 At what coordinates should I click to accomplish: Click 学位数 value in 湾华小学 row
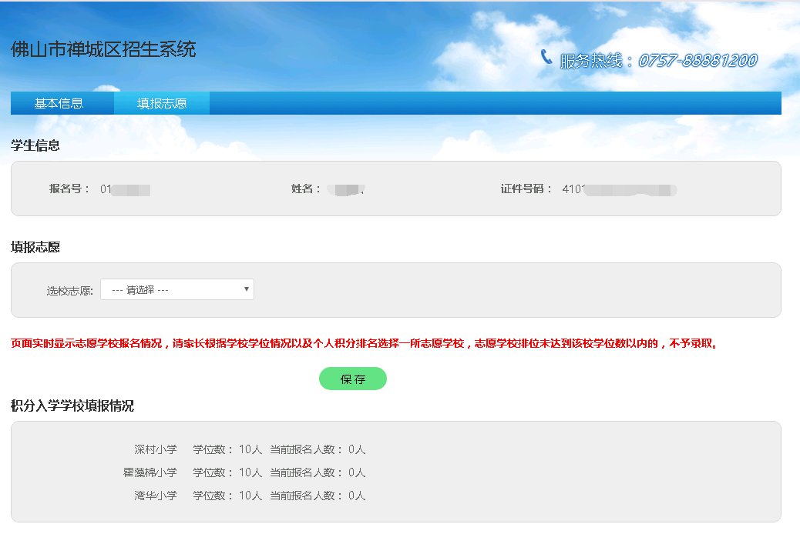[250, 496]
